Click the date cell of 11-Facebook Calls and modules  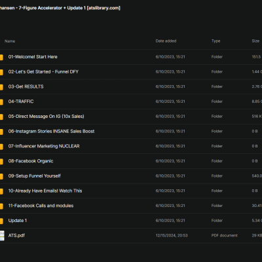pyautogui.click(x=170, y=206)
